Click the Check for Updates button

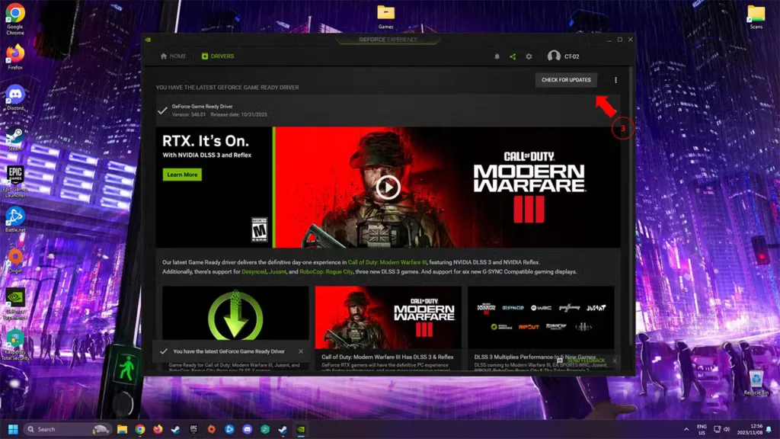(566, 80)
